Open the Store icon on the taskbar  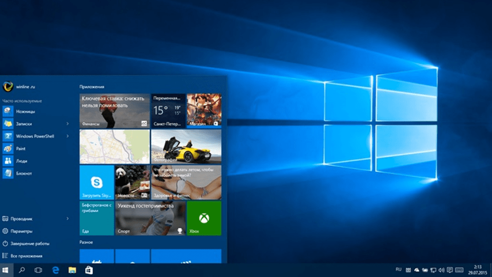point(89,270)
